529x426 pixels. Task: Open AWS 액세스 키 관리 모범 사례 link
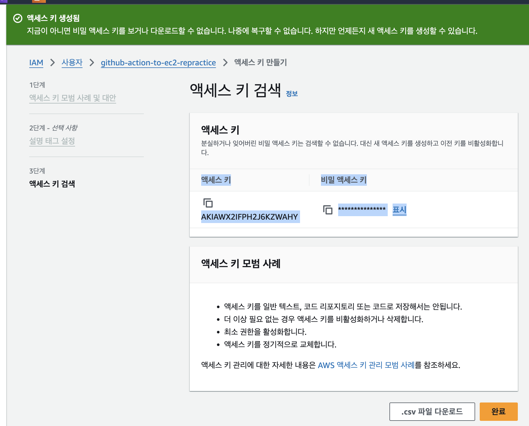coord(366,365)
